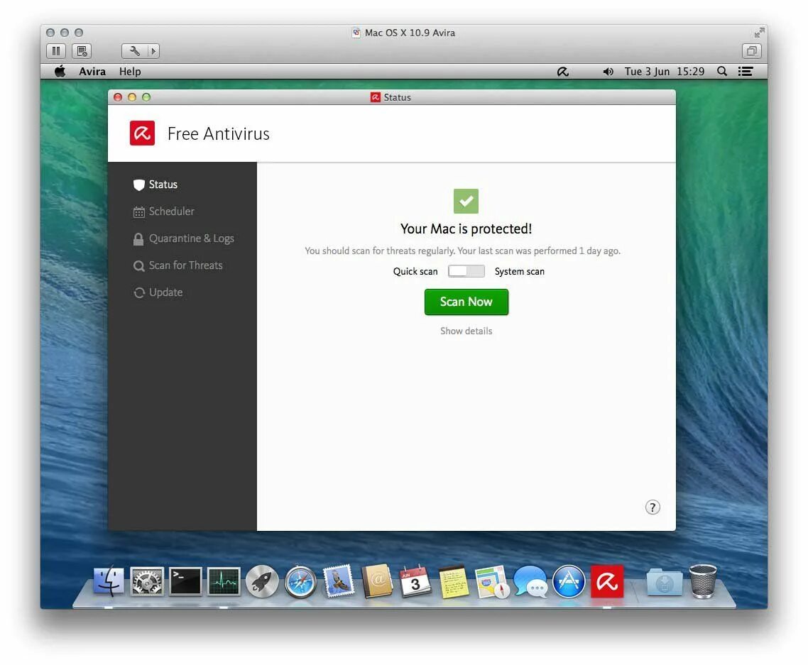Open Maps from the Dock
The width and height of the screenshot is (808, 665).
tap(492, 582)
